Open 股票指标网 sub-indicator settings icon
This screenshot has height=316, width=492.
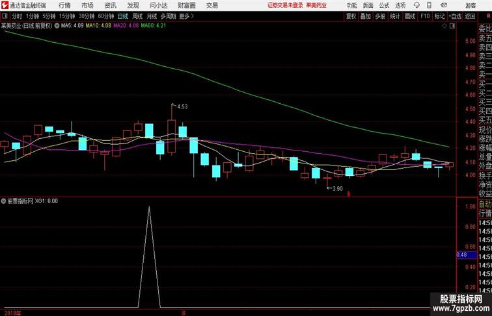[3, 201]
